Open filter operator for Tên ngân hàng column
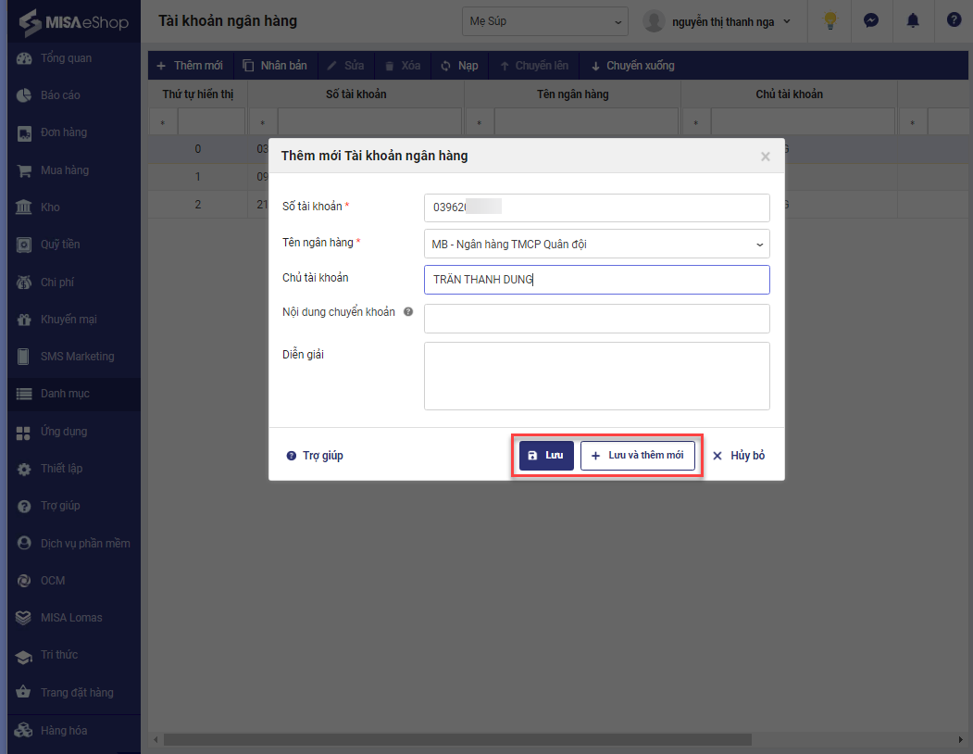 click(x=480, y=123)
